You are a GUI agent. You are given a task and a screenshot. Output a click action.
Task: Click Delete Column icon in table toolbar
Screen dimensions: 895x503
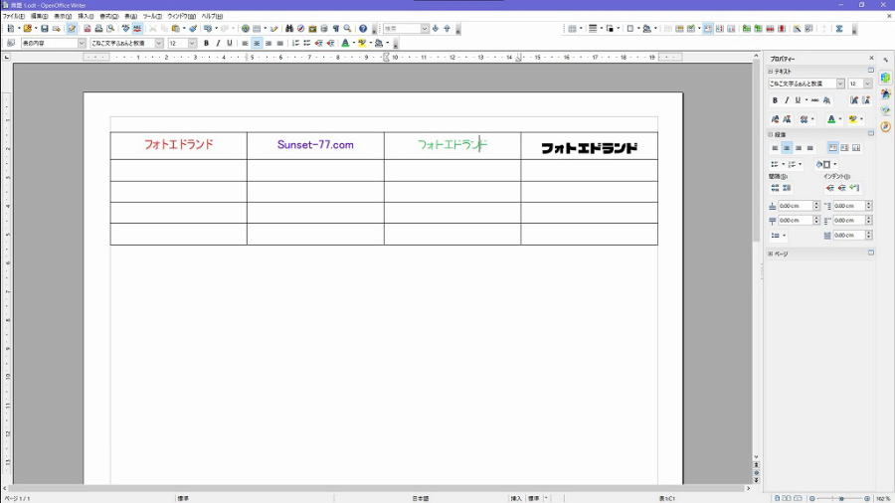click(782, 29)
